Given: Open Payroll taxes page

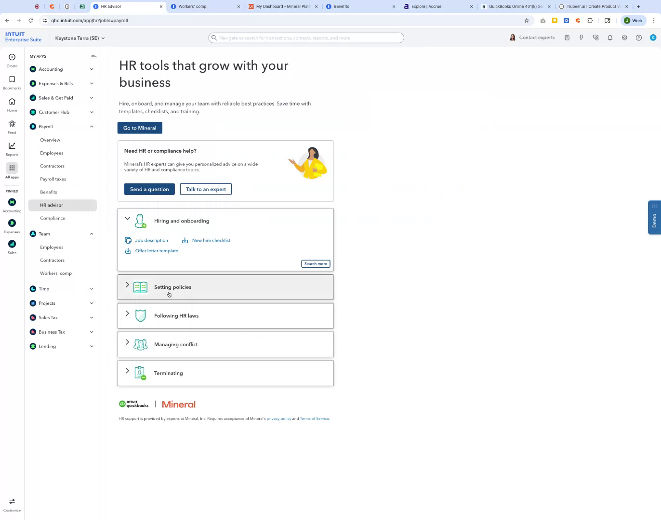Looking at the screenshot, I should click(x=53, y=179).
